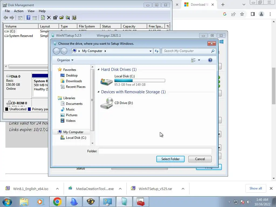Open the Action menu in Disk Management
This screenshot has height=207, width=276.
coord(19,11)
